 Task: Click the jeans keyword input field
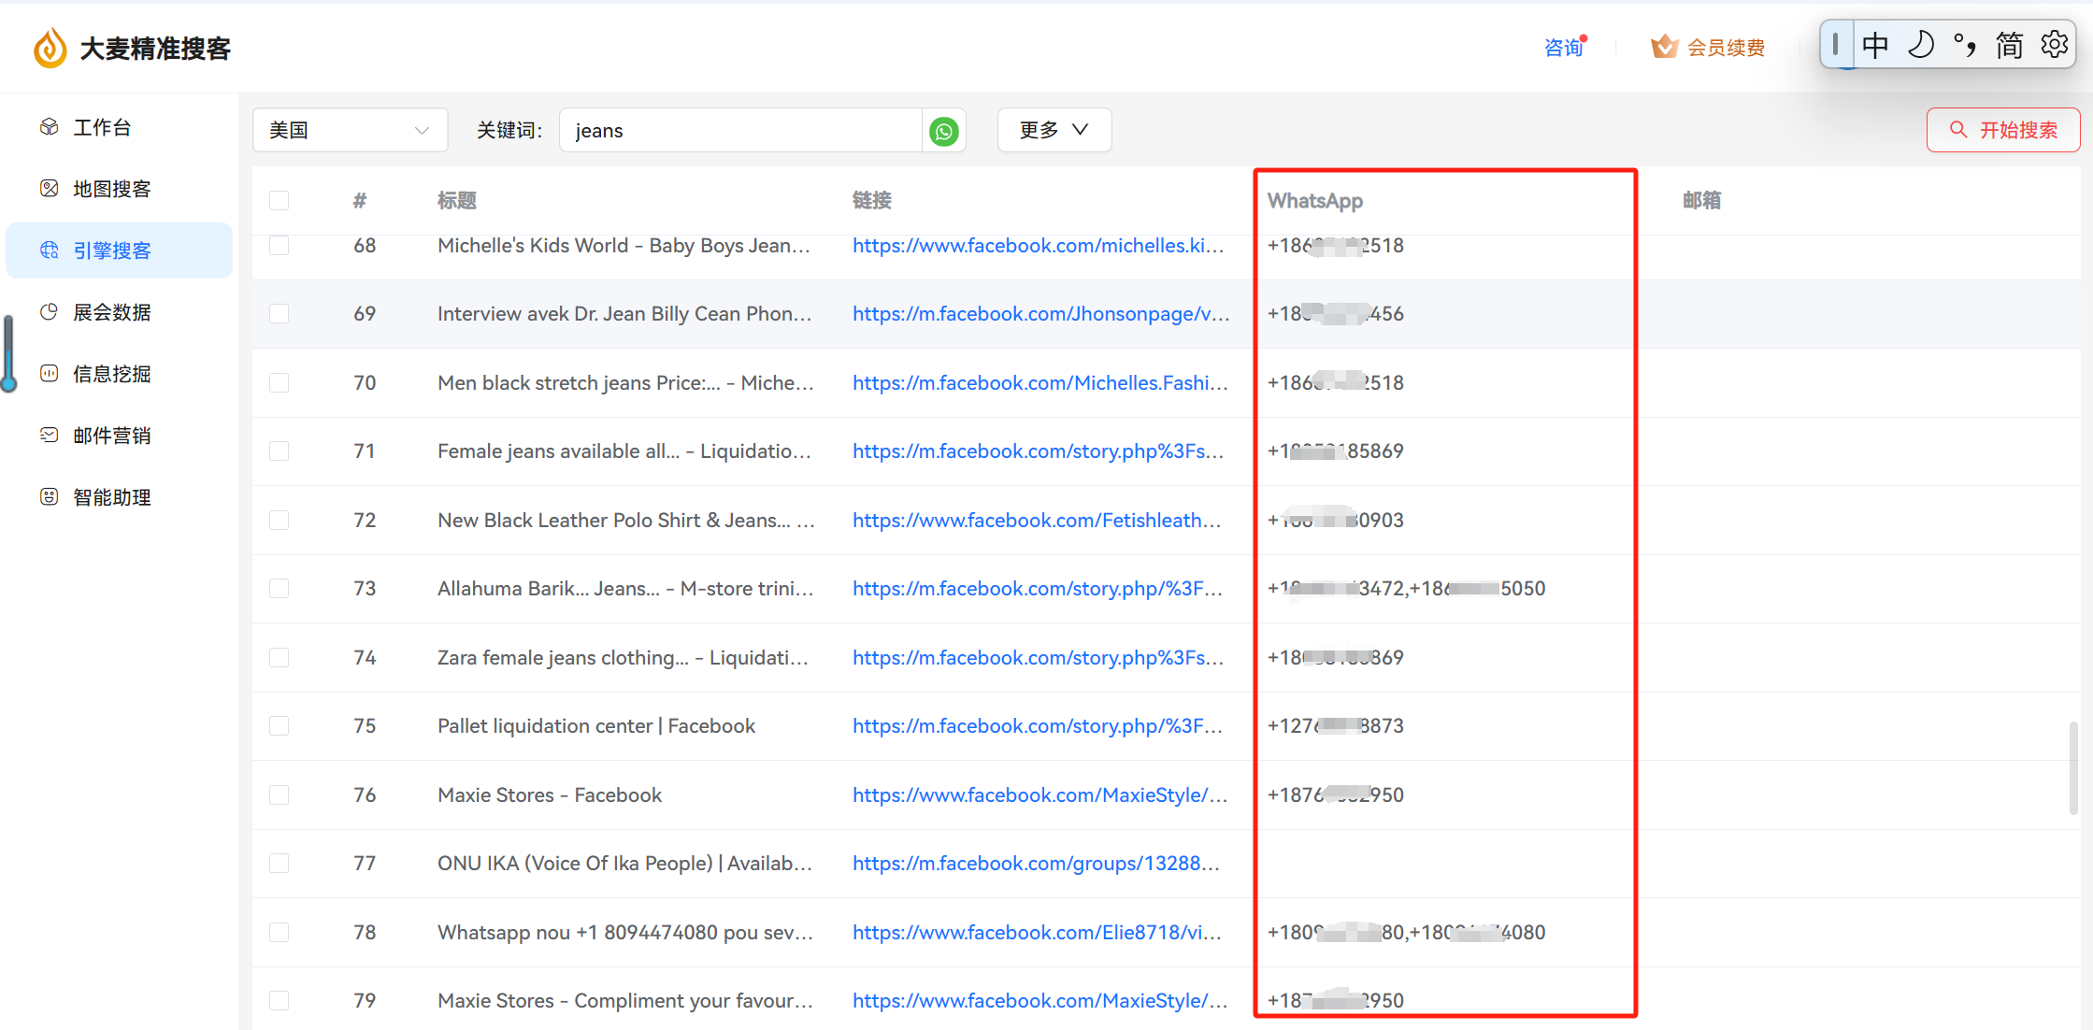[x=740, y=130]
